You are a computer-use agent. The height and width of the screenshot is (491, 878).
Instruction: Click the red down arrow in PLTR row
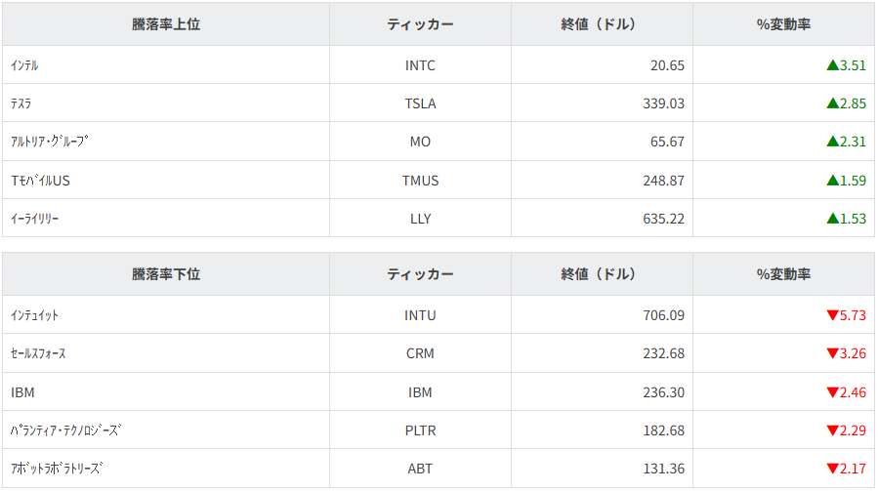(832, 430)
